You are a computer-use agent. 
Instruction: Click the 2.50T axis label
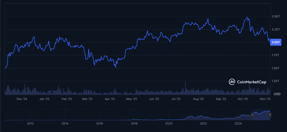tap(276, 17)
